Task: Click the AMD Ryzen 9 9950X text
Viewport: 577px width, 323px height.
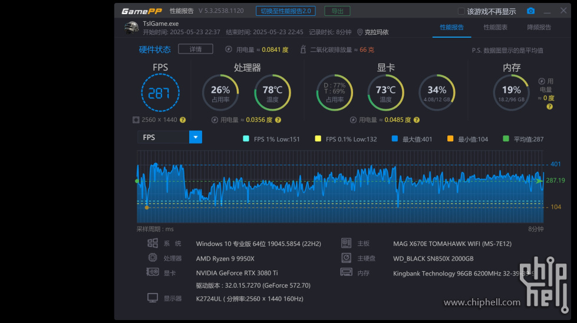Action: pos(225,259)
